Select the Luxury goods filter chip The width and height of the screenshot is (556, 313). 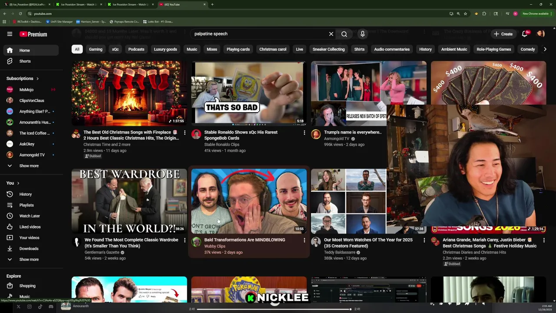tap(165, 49)
